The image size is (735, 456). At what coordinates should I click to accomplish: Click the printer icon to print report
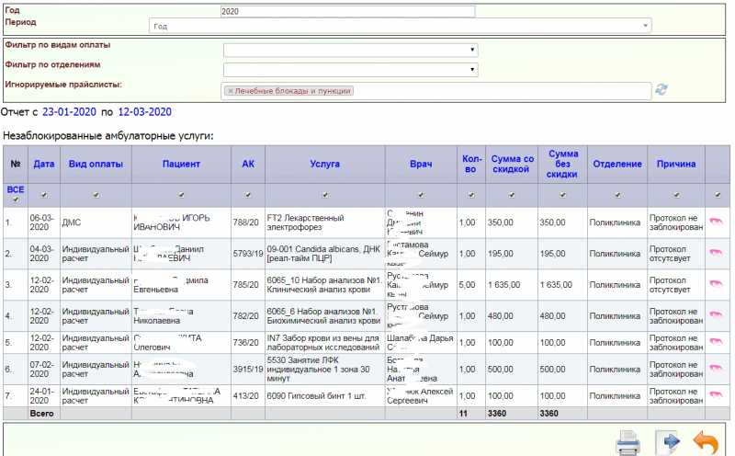628,442
